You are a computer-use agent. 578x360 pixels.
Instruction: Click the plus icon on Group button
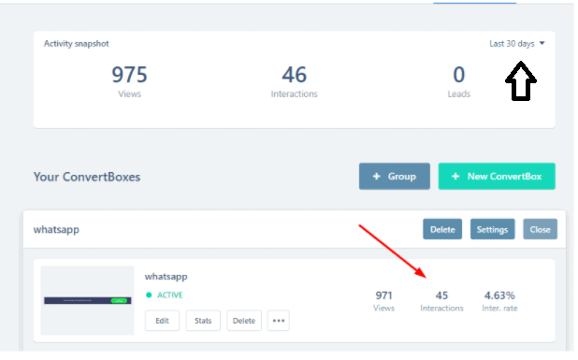pos(376,177)
